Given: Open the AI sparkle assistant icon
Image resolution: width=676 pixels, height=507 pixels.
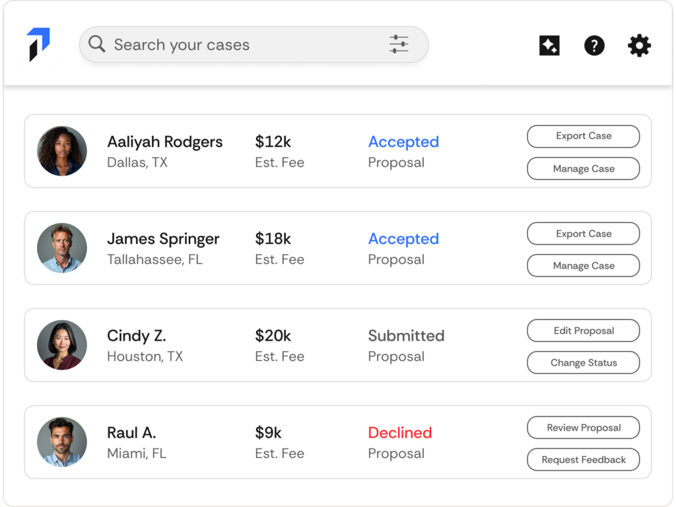Looking at the screenshot, I should [x=549, y=46].
